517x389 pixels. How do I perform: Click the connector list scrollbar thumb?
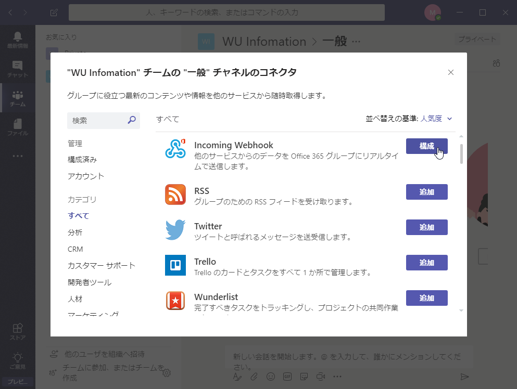(x=461, y=154)
